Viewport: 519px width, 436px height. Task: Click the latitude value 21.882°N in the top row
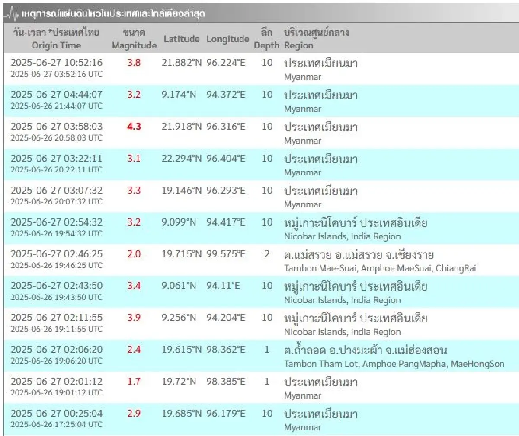click(182, 63)
